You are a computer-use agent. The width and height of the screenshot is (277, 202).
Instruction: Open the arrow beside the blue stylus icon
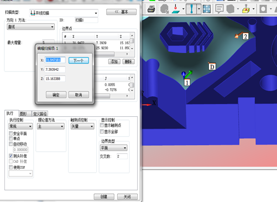199,9
